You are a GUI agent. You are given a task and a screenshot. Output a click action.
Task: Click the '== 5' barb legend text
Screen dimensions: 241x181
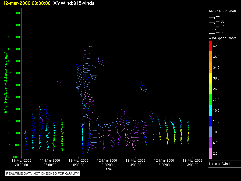click(x=219, y=32)
